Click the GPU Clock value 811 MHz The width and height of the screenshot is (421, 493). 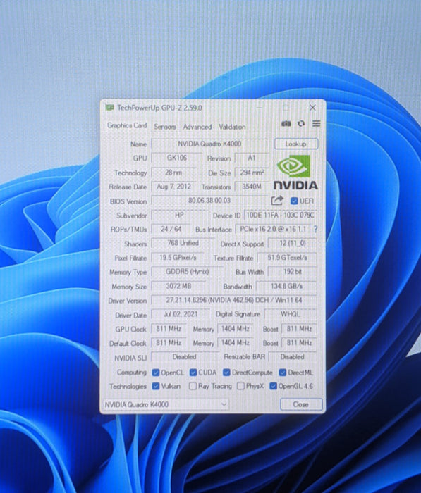(169, 329)
